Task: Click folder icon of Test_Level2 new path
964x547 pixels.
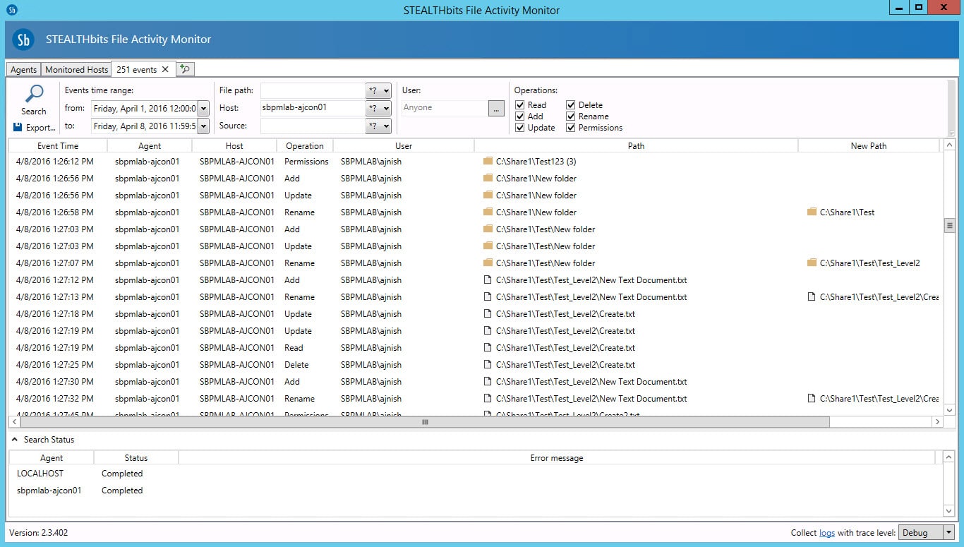Action: coord(812,263)
